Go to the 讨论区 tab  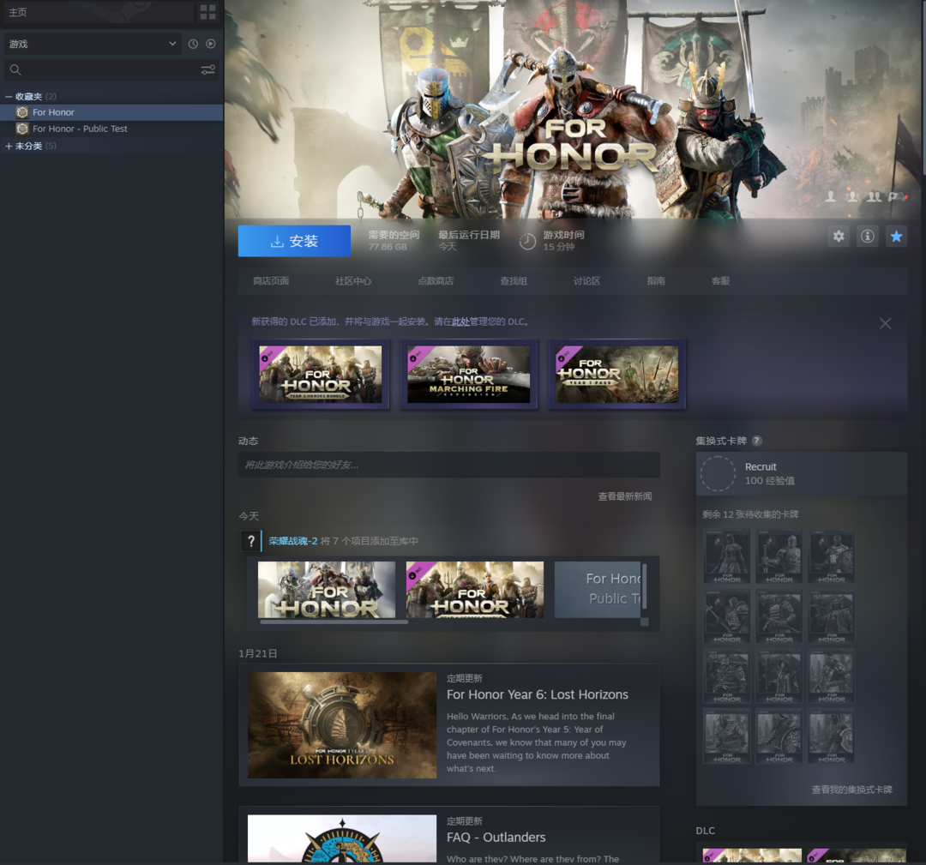pos(586,281)
